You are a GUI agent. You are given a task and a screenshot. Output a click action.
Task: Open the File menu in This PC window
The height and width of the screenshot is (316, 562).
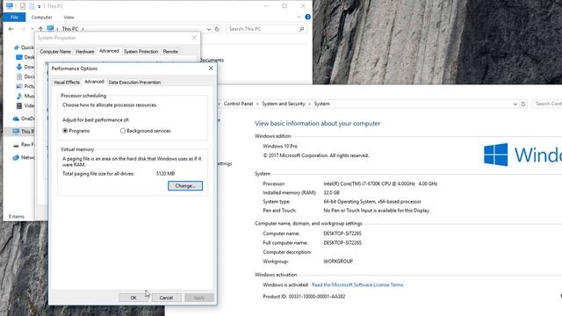click(x=14, y=18)
